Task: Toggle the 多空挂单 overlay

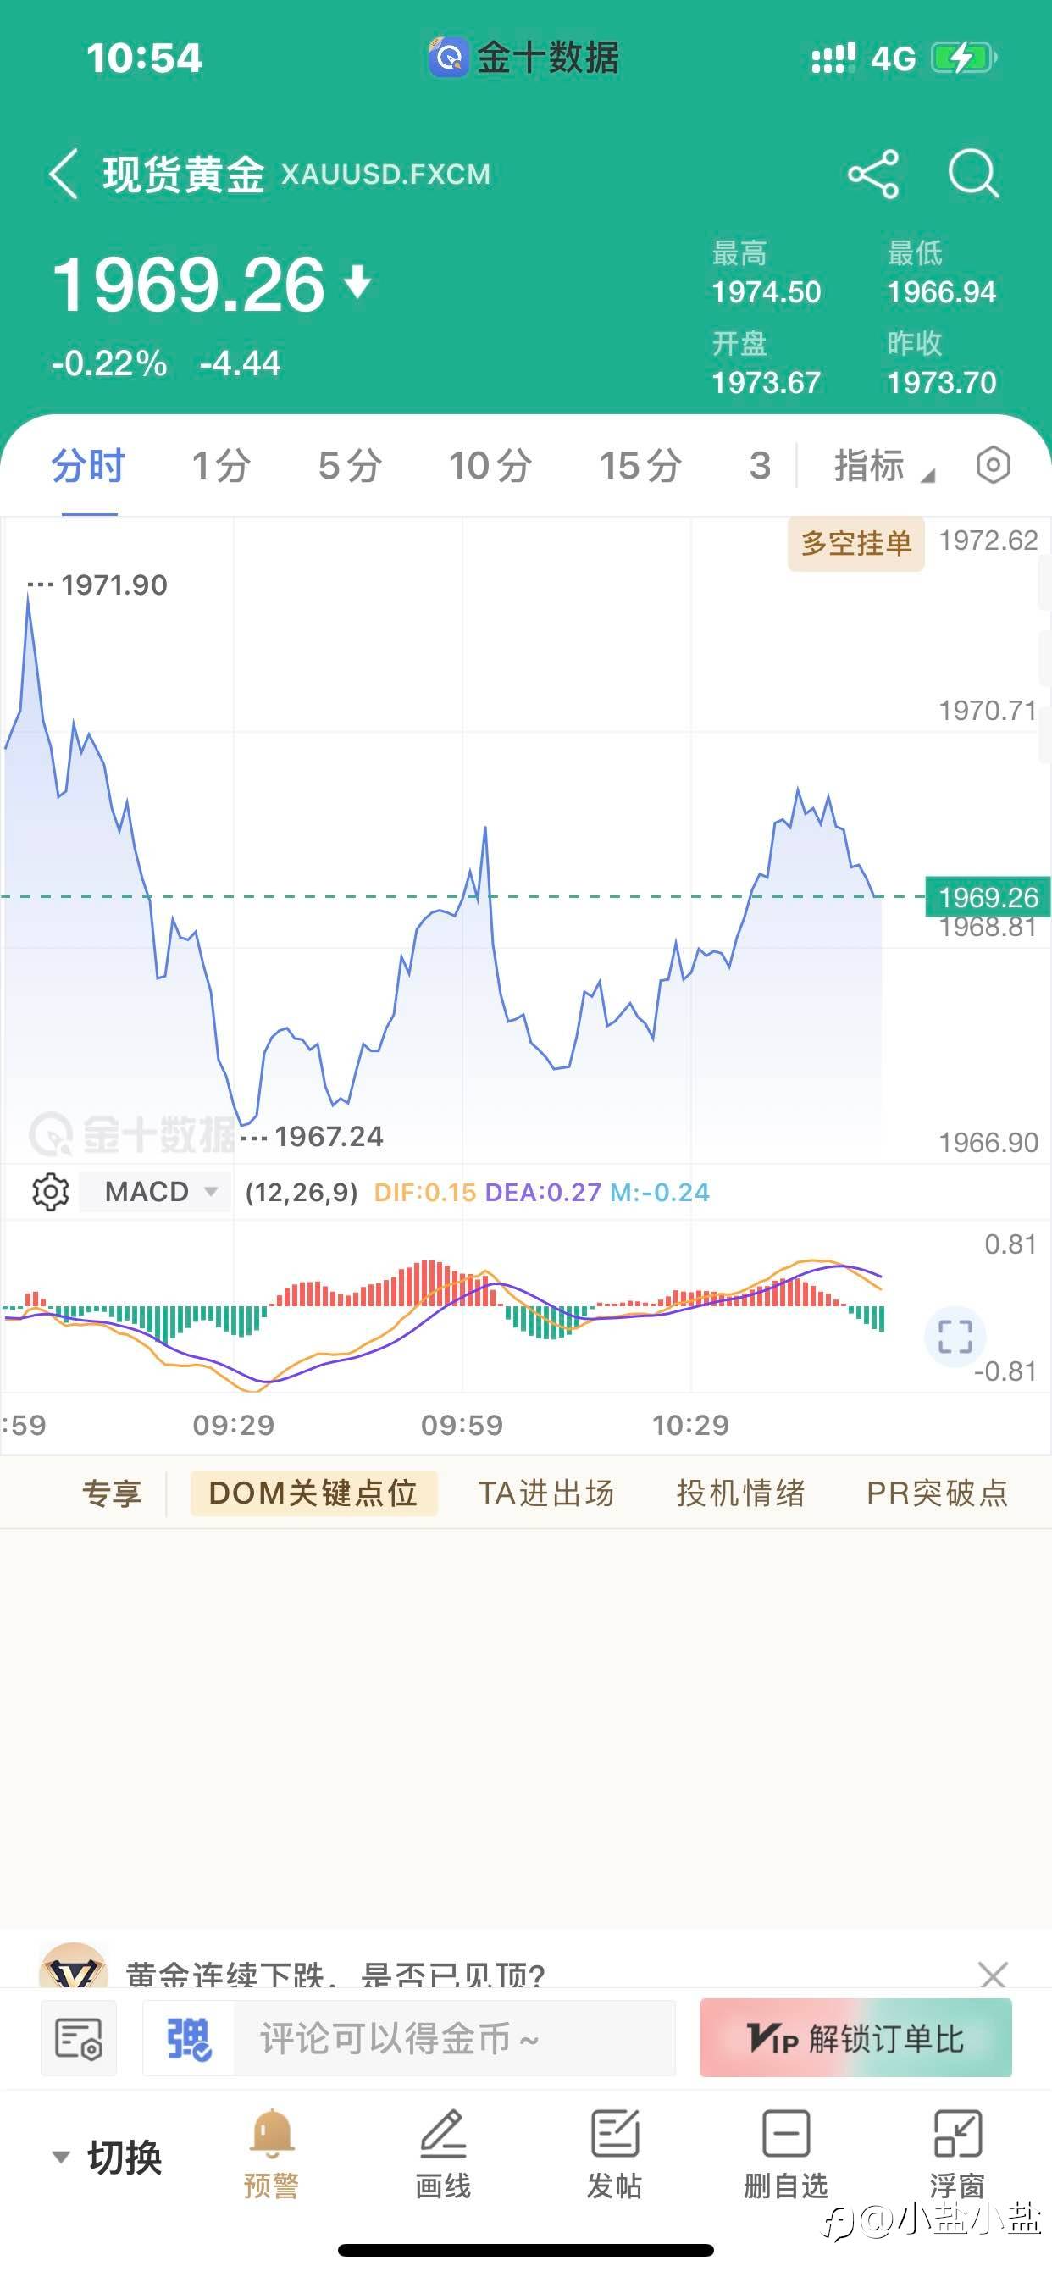Action: coord(855,543)
